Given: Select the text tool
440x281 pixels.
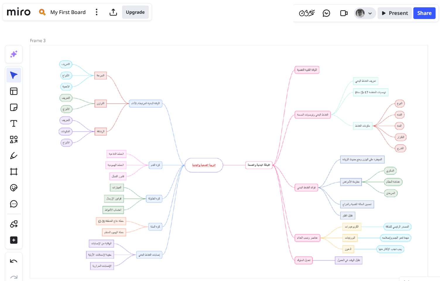Looking at the screenshot, I should click(x=14, y=123).
